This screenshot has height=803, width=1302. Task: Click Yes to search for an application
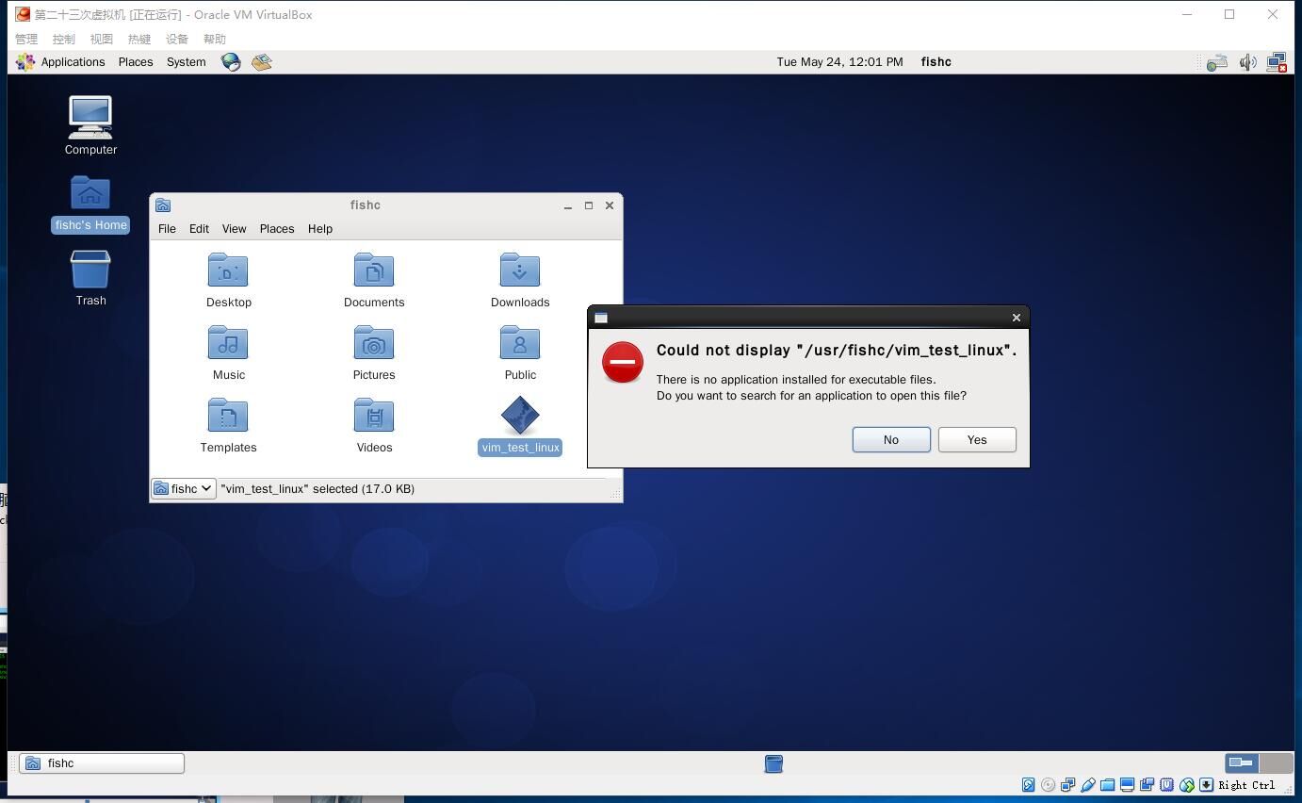(x=977, y=440)
